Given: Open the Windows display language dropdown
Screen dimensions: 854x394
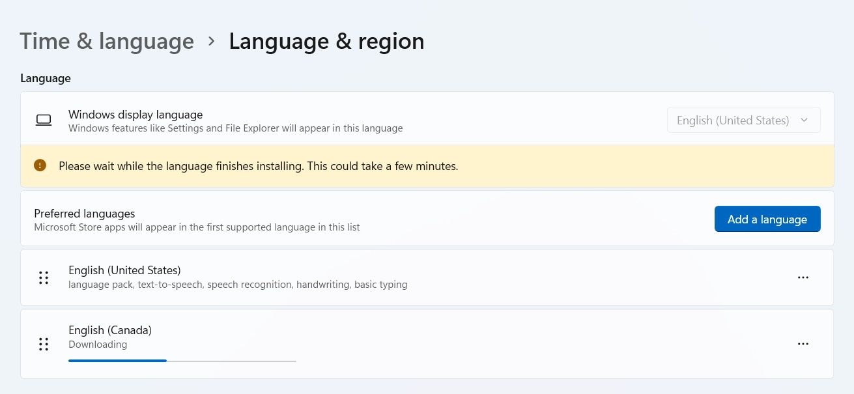Looking at the screenshot, I should 743,120.
